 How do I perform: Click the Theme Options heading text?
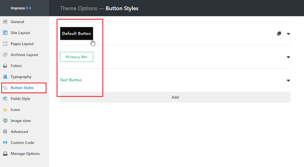pyautogui.click(x=78, y=8)
